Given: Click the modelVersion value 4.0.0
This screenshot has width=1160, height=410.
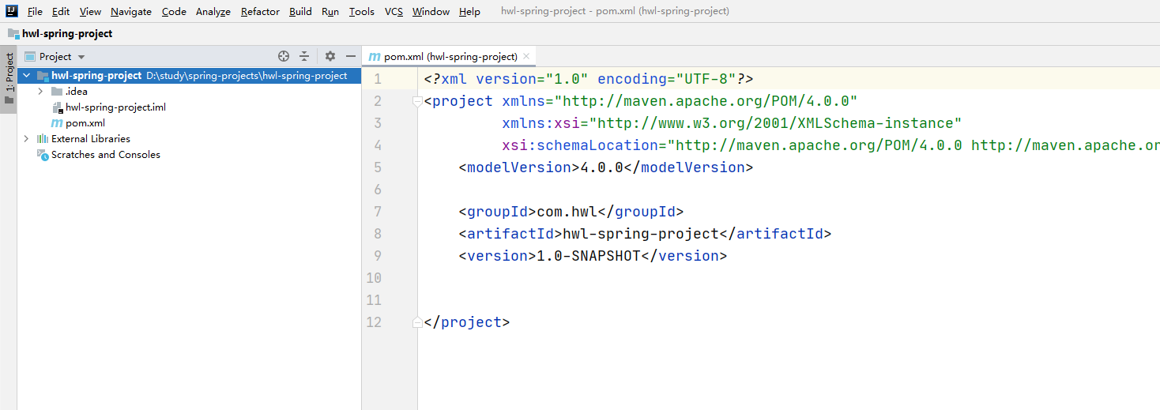Looking at the screenshot, I should pos(602,167).
